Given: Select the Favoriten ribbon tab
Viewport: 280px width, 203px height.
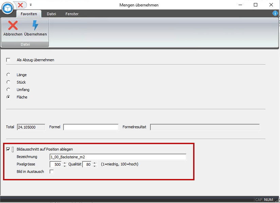Looking at the screenshot, I should [29, 14].
